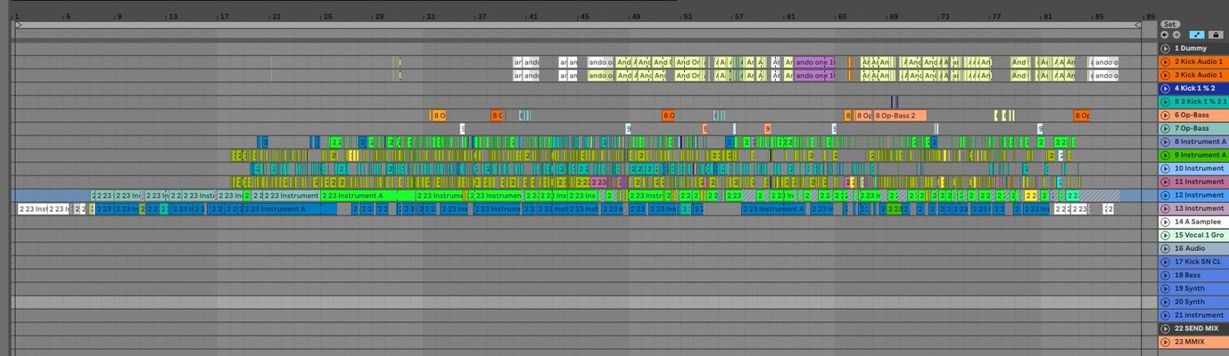Click circle icon on 23 MMIX track

pyautogui.click(x=1165, y=342)
